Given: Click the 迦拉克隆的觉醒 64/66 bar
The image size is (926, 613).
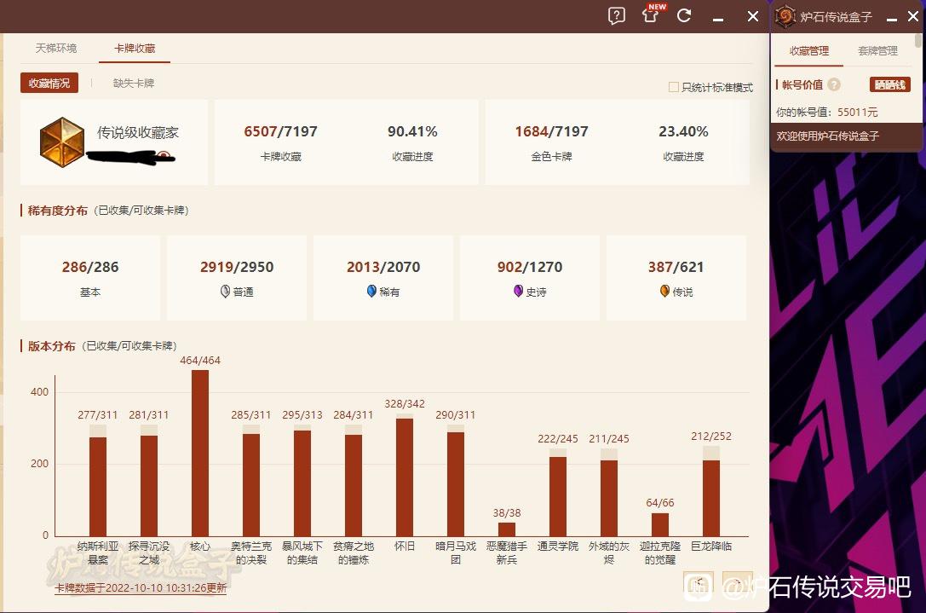Looking at the screenshot, I should [660, 525].
